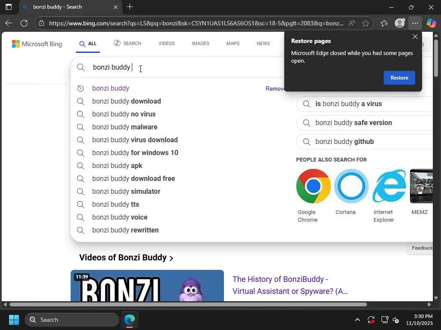The image size is (441, 330).
Task: Close the Restore pages popup
Action: pos(415,37)
